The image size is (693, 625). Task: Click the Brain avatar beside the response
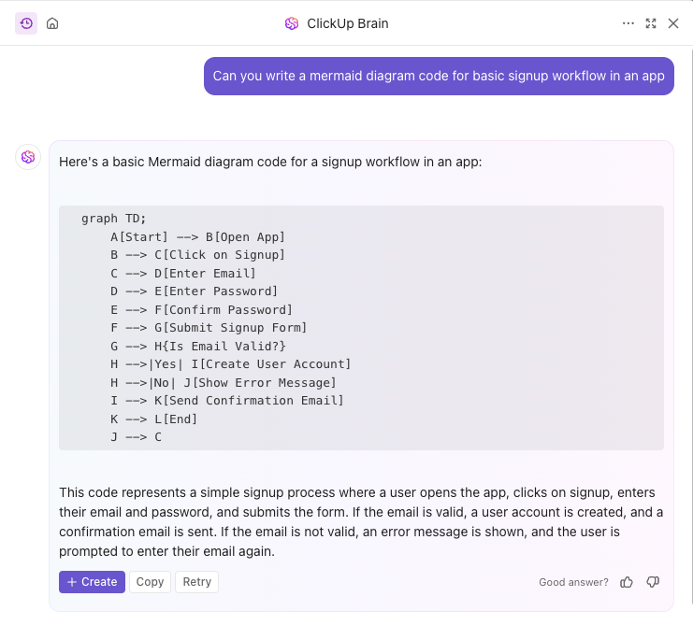click(x=28, y=157)
